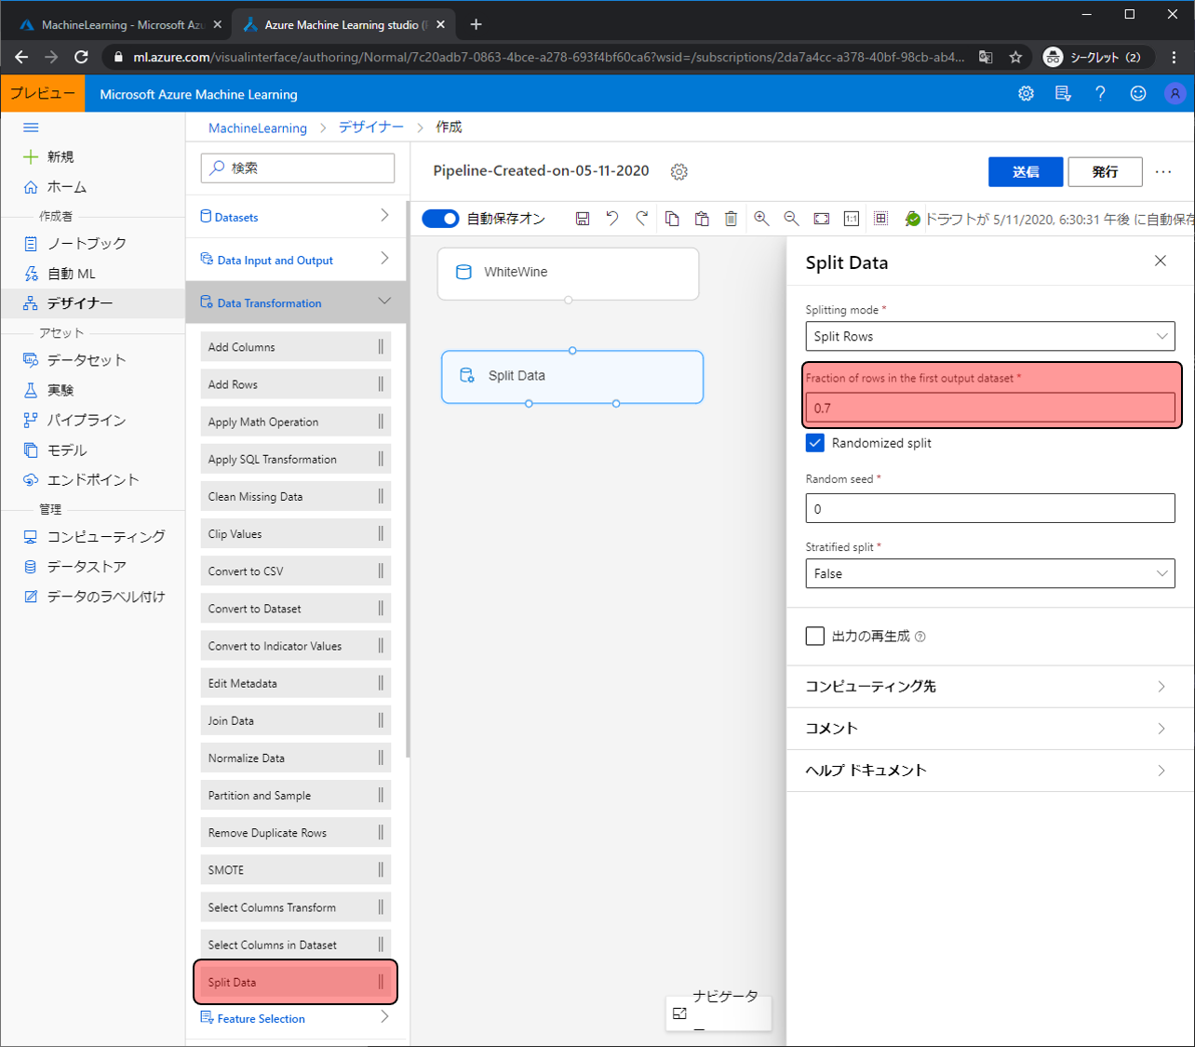The height and width of the screenshot is (1047, 1195).
Task: Enable the 出力の再生成 checkbox
Action: pos(815,636)
